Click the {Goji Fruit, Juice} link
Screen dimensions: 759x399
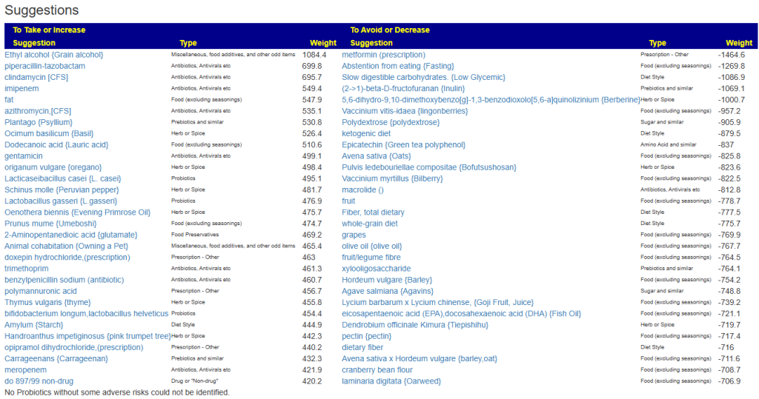click(x=437, y=302)
